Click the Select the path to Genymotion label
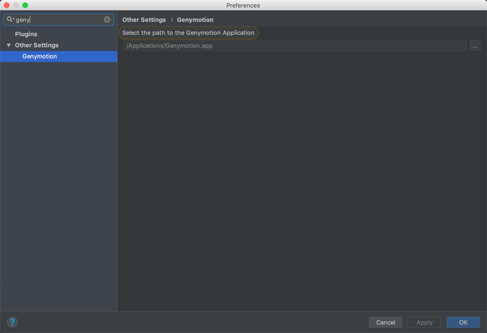487x333 pixels. point(188,33)
